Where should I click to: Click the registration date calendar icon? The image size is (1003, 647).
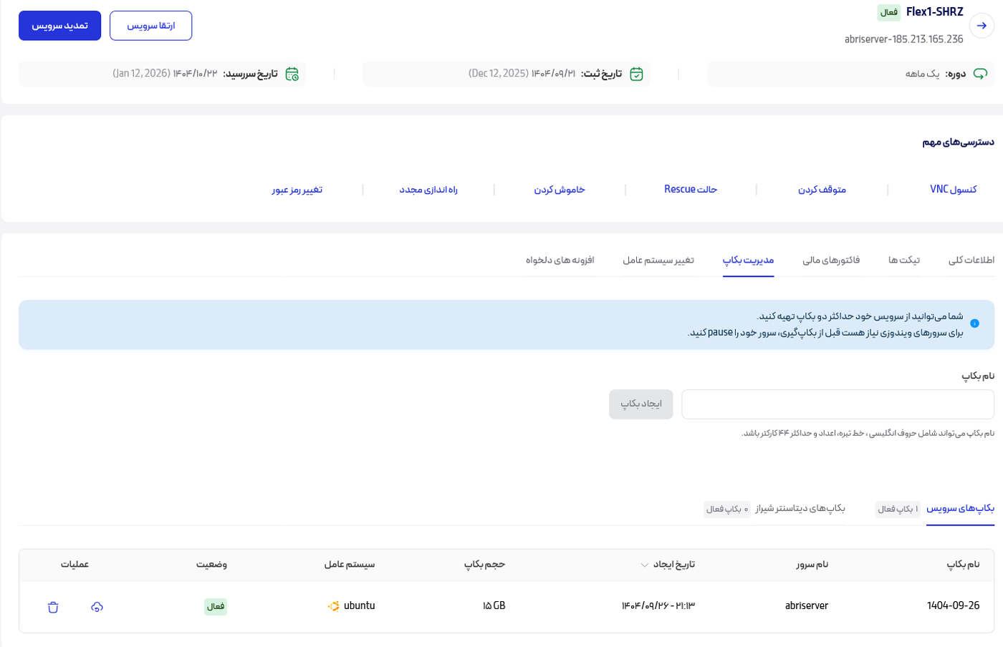click(x=636, y=74)
